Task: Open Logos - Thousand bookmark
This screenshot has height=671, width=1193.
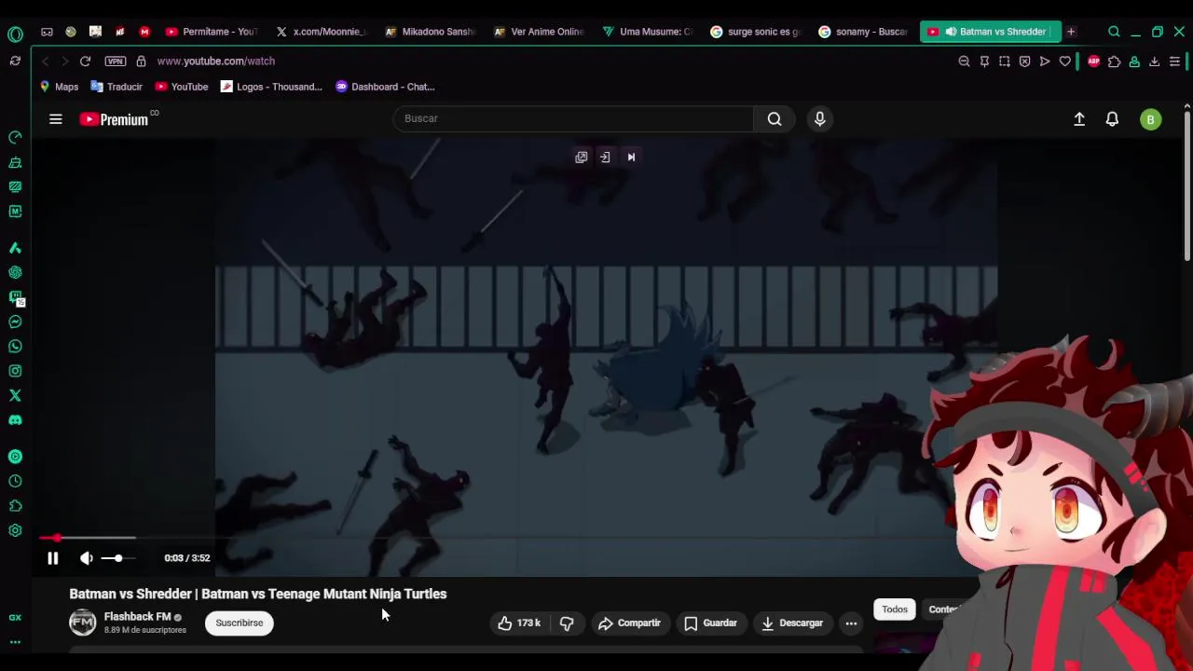Action: [x=271, y=87]
